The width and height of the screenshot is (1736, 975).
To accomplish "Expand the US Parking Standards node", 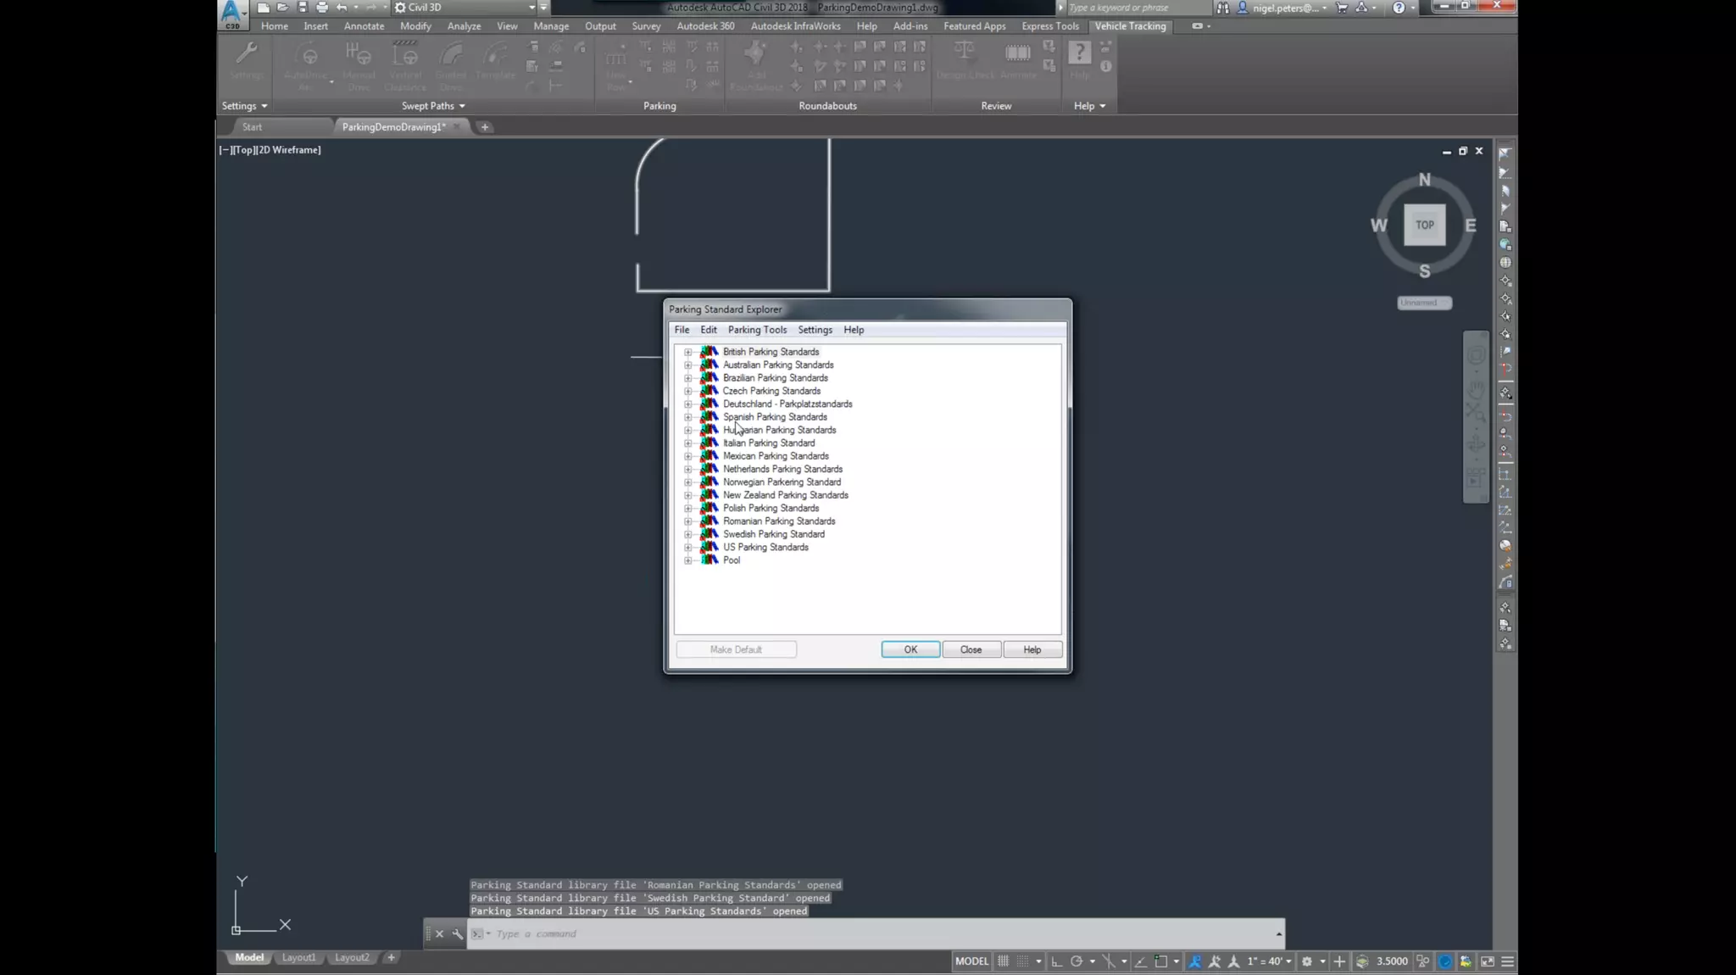I will pyautogui.click(x=687, y=548).
